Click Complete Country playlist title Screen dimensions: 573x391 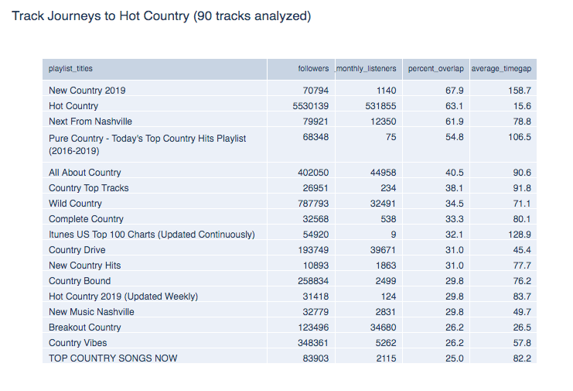tap(87, 218)
